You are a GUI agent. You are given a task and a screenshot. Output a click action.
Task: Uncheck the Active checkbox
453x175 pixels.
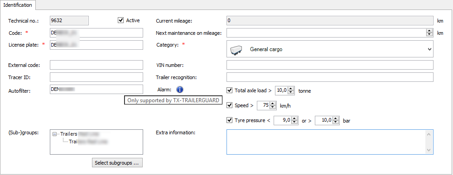(x=121, y=20)
